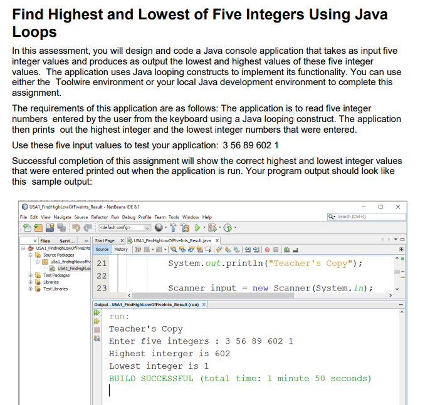Viewport: 440px width, 405px height.
Task: Open the Debug Project dropdown arrow
Action: [x=220, y=227]
